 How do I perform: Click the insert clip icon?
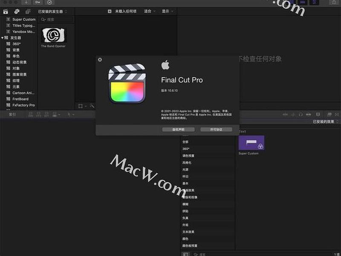click(x=38, y=114)
